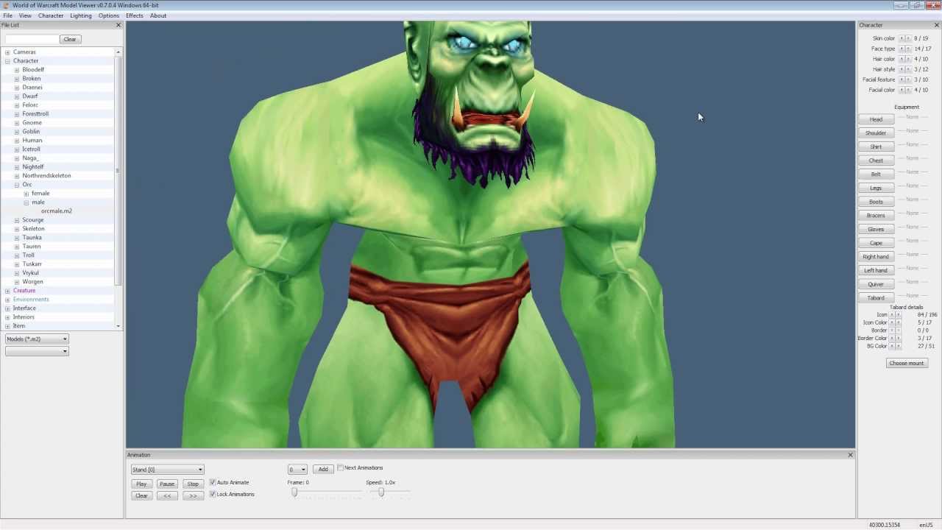
Task: Step Skin color to next value
Action: (x=908, y=38)
